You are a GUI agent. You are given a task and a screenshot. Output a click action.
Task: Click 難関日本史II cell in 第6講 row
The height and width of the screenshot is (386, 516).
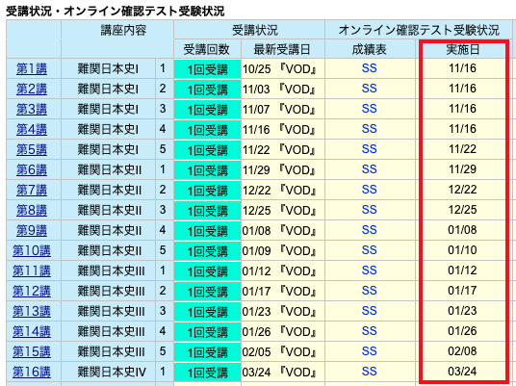point(109,169)
